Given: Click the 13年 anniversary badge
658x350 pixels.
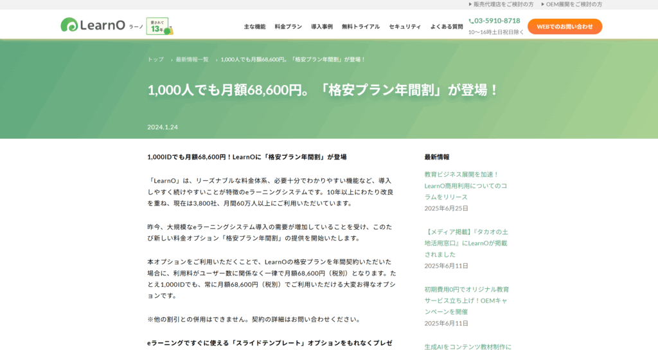Looking at the screenshot, I should tap(159, 26).
